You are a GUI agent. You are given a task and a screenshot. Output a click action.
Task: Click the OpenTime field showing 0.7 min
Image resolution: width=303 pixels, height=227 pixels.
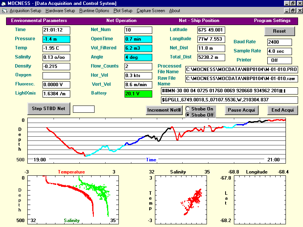138,39
